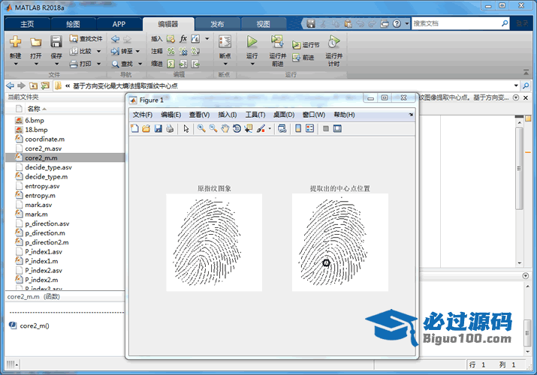Viewport: 537px width, 375px height.
Task: Toggle the Edit Plot arrow tool
Action: point(186,128)
